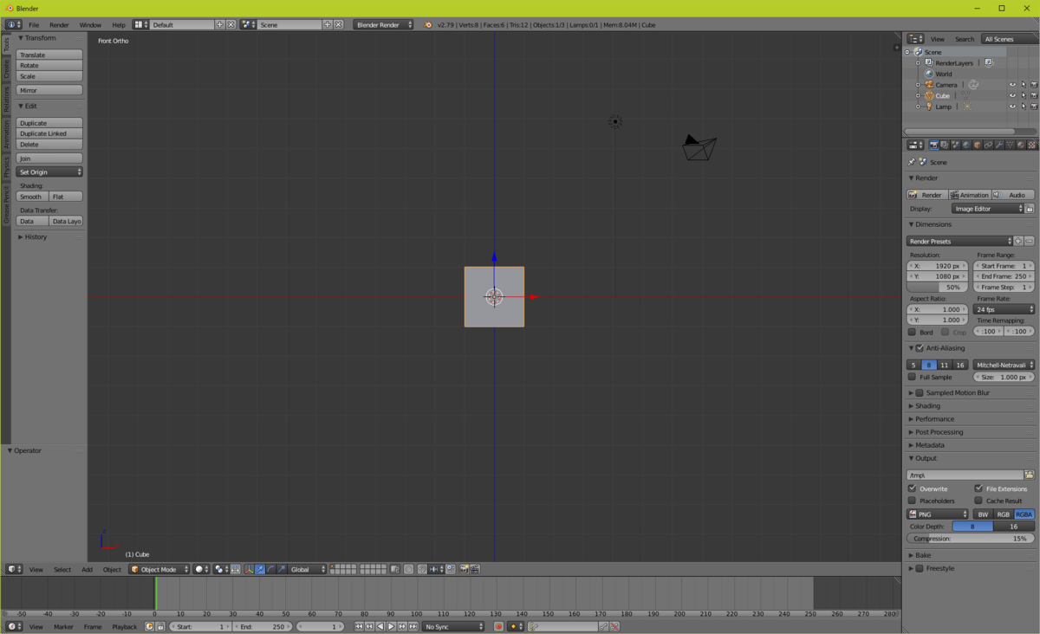1040x634 pixels.
Task: Jump to the first frame of playback
Action: point(359,626)
